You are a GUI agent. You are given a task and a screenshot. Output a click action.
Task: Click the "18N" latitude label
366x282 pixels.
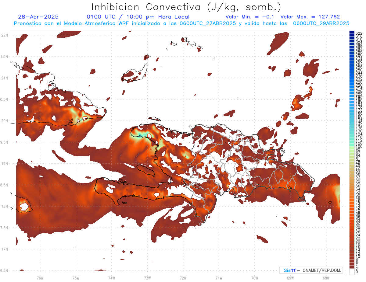click(x=5, y=206)
